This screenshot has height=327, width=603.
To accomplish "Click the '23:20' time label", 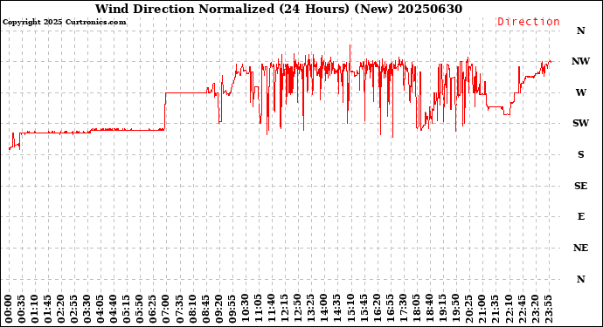I will point(535,309).
